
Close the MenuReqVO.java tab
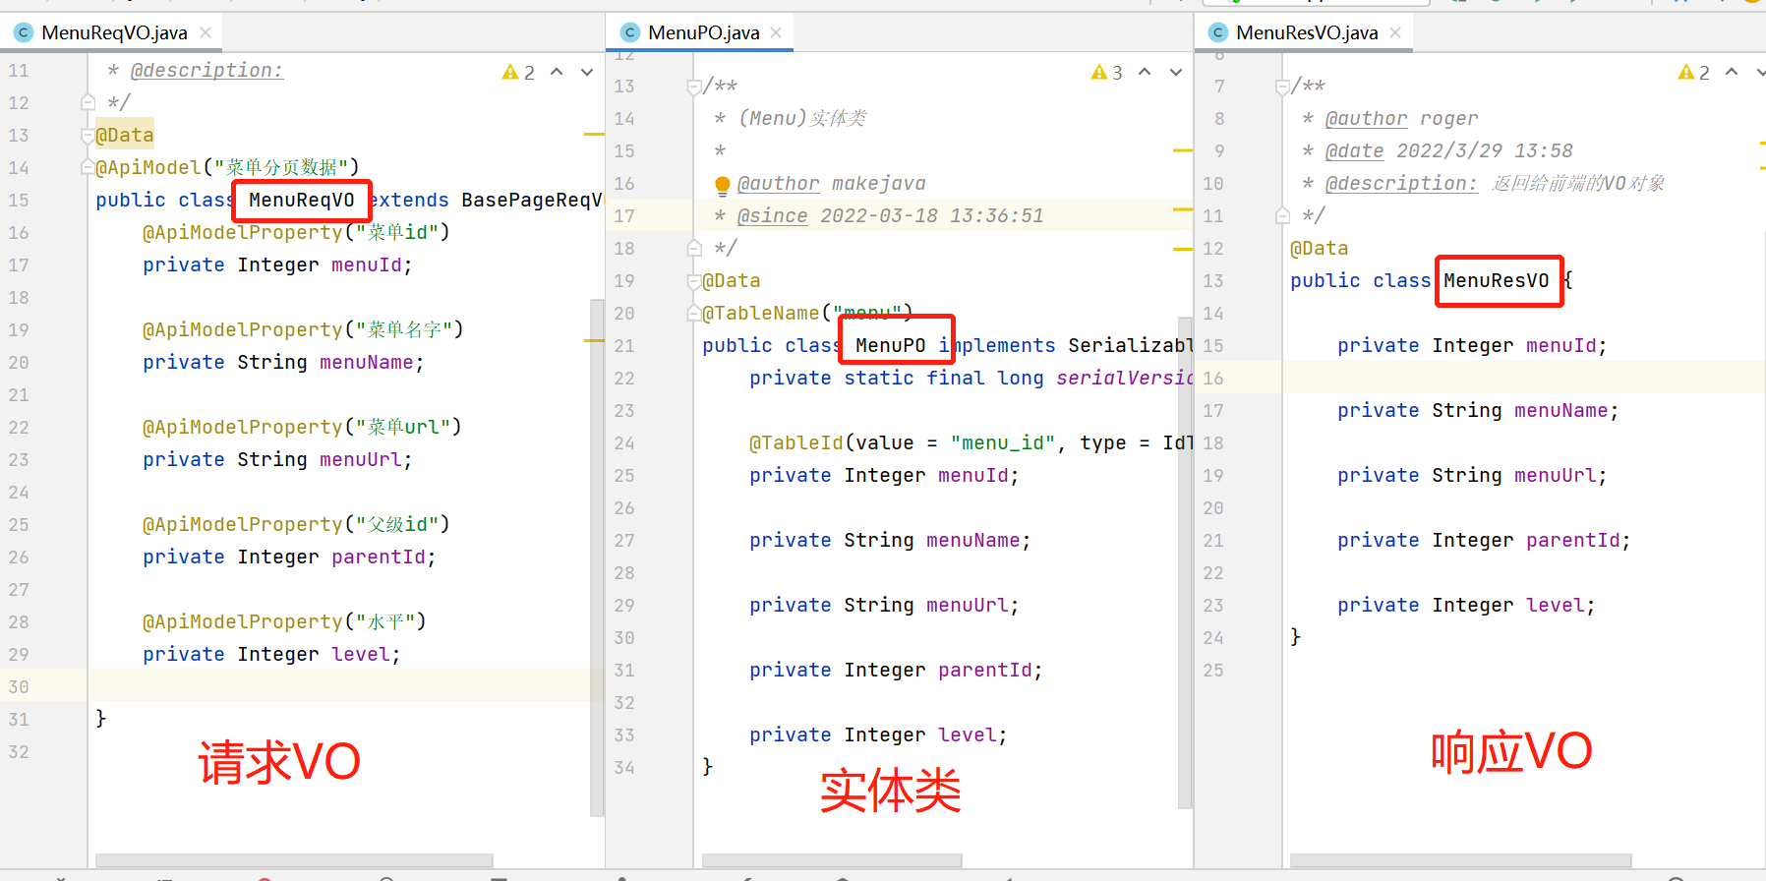click(x=206, y=32)
